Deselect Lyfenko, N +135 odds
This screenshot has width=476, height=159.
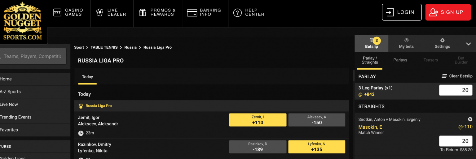click(316, 147)
